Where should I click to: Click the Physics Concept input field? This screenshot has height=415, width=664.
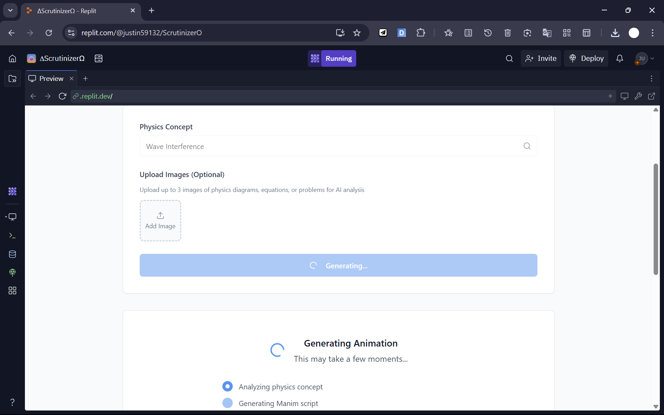[332, 146]
